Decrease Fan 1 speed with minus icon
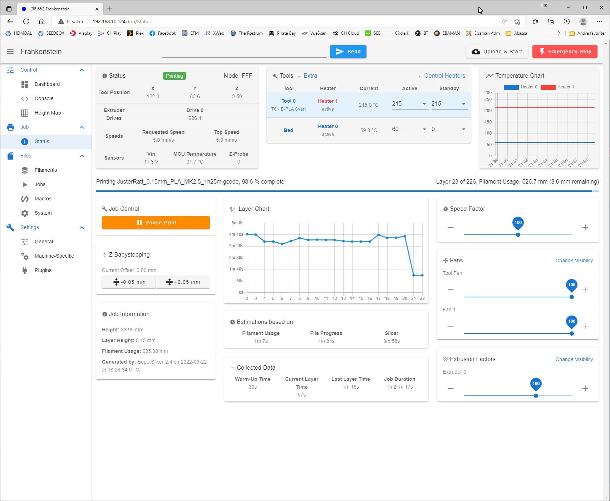 [451, 326]
